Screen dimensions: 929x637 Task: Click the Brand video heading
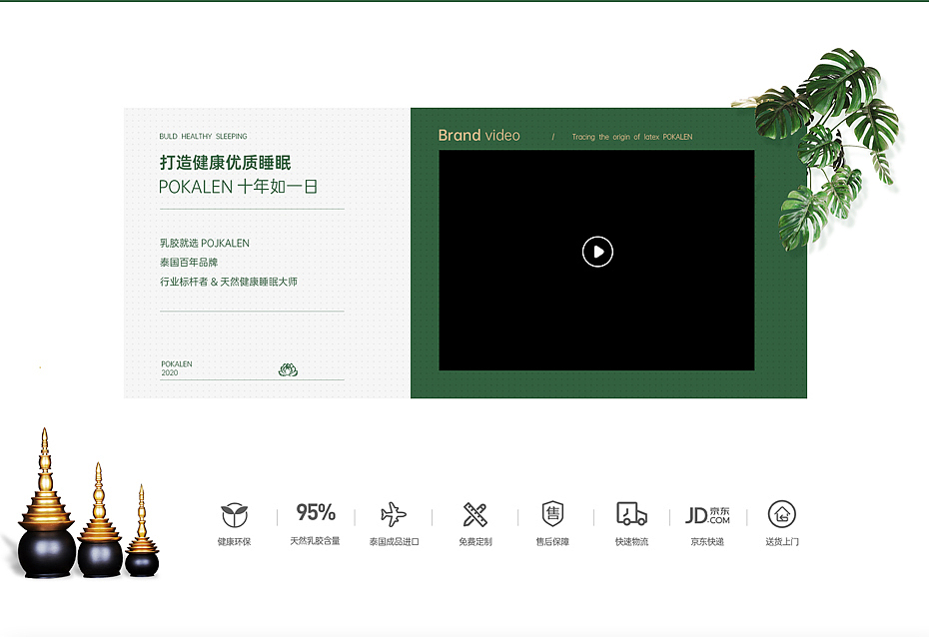pyautogui.click(x=478, y=136)
